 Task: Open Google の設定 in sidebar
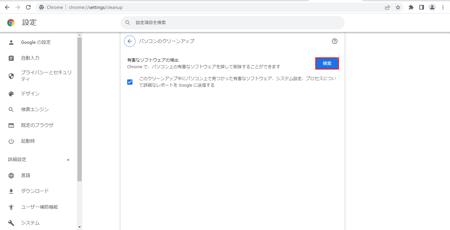(x=36, y=42)
